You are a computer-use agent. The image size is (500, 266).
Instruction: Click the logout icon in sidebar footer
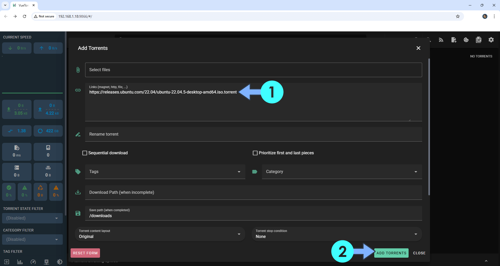tap(7, 262)
